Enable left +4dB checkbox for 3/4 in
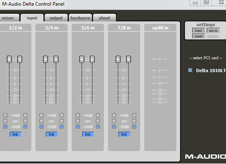Image resolution: width=226 pixels, height=164 pixels. [x=41, y=115]
